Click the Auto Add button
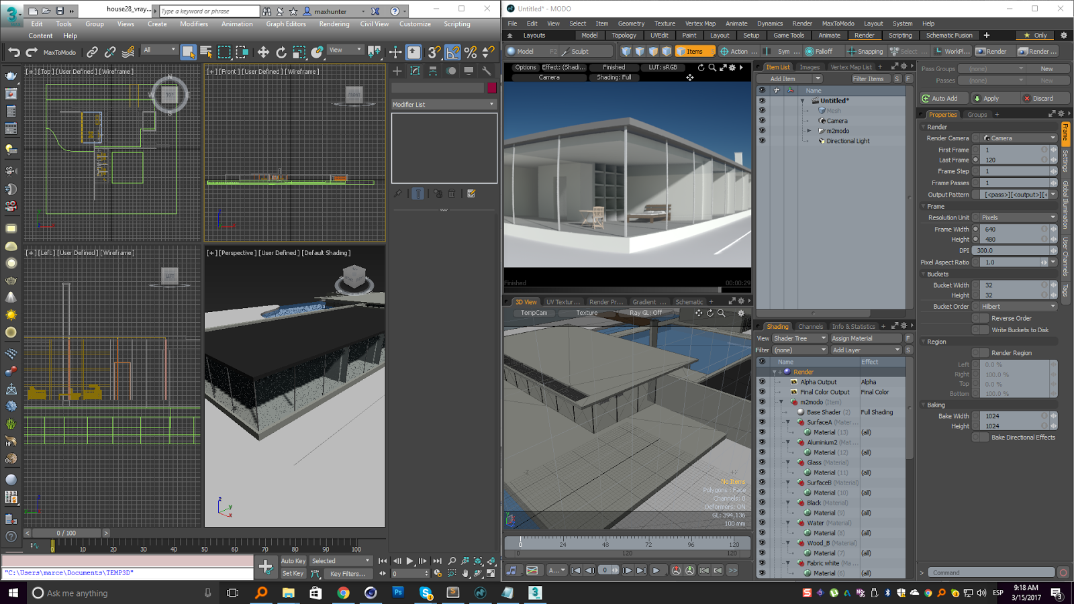The height and width of the screenshot is (604, 1074). point(944,98)
